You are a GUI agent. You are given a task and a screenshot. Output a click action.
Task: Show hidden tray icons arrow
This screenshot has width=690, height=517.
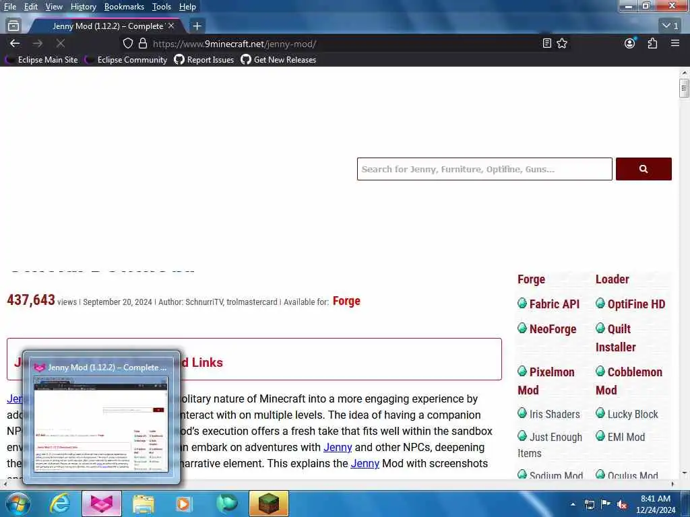click(573, 504)
